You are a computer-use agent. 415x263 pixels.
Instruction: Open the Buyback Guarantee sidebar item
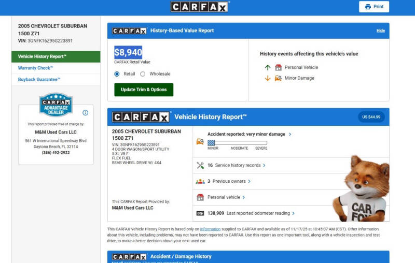click(x=39, y=79)
